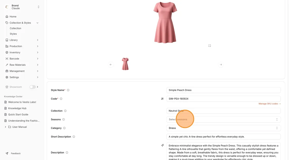Screen dimensions: 289x160
Task: Click the Library book icon
Action: (7, 40)
